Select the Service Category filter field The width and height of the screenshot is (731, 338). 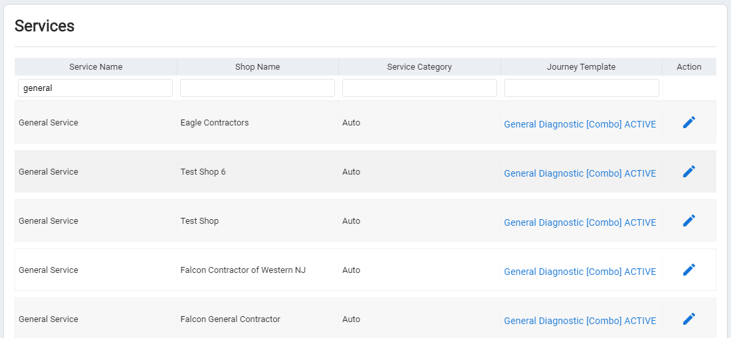coord(419,88)
